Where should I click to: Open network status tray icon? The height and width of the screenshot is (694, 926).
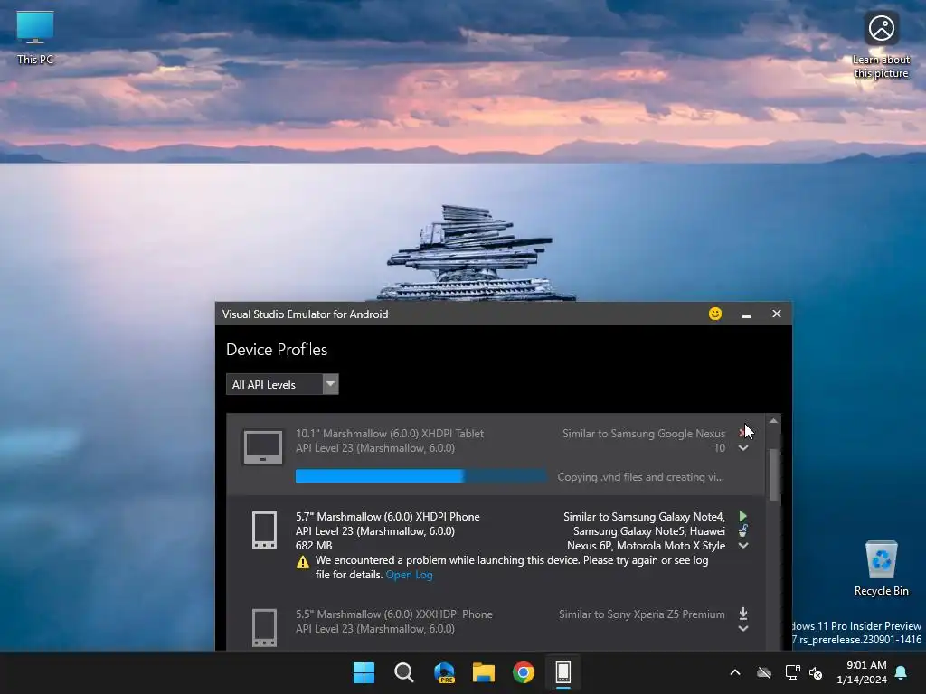click(x=792, y=672)
